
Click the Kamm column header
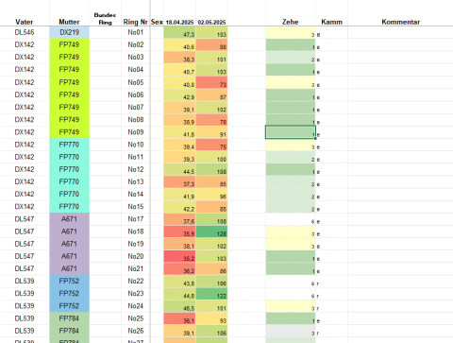tap(331, 22)
